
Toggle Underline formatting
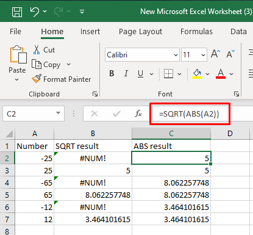pos(140,73)
